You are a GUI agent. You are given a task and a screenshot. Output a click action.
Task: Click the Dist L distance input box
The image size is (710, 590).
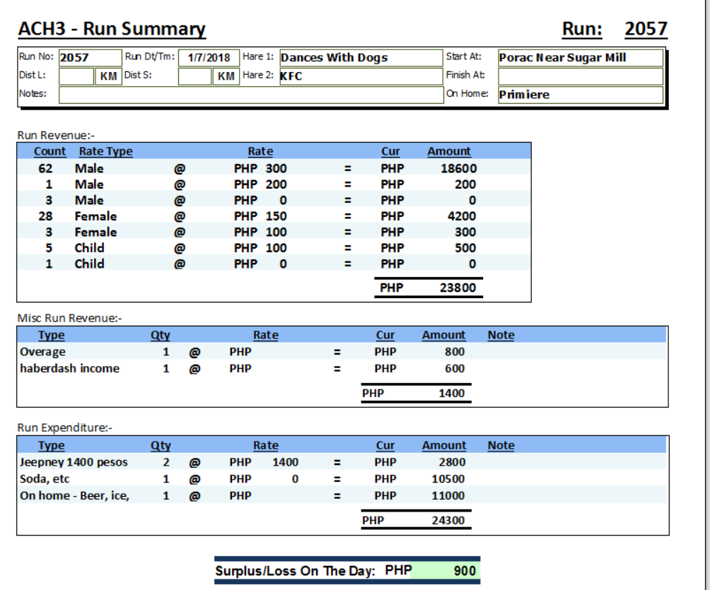tap(76, 76)
